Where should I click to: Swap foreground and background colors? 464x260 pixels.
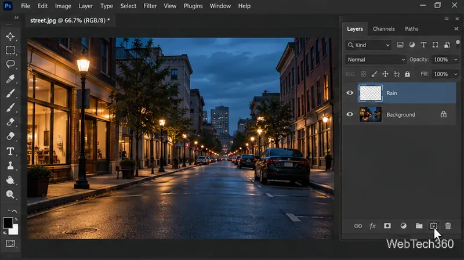tap(16, 219)
